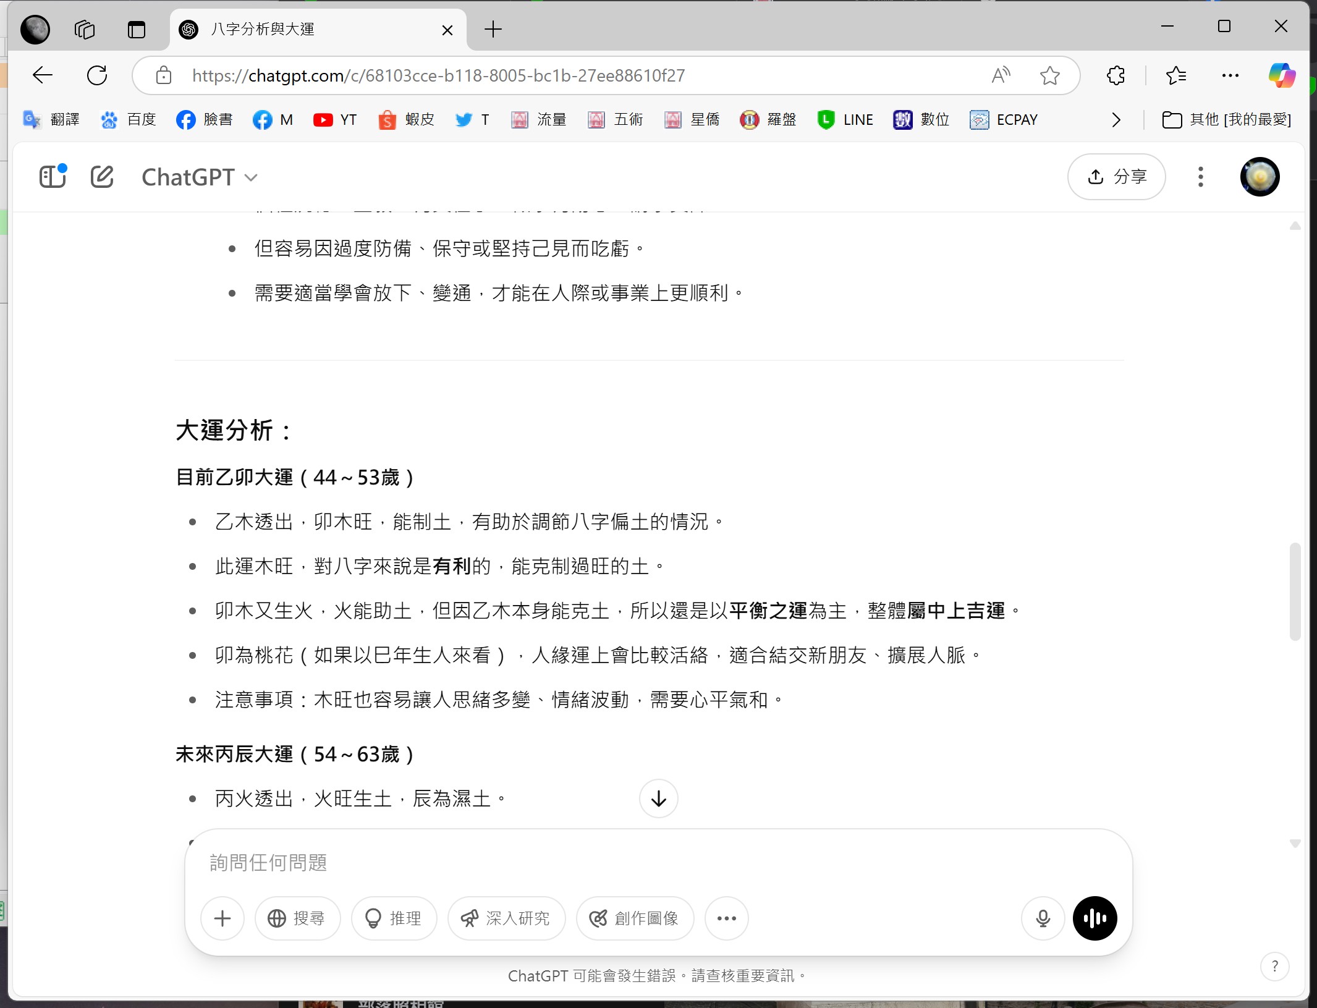Open the three-dot conversation options menu
This screenshot has height=1008, width=1317.
[x=1200, y=177]
